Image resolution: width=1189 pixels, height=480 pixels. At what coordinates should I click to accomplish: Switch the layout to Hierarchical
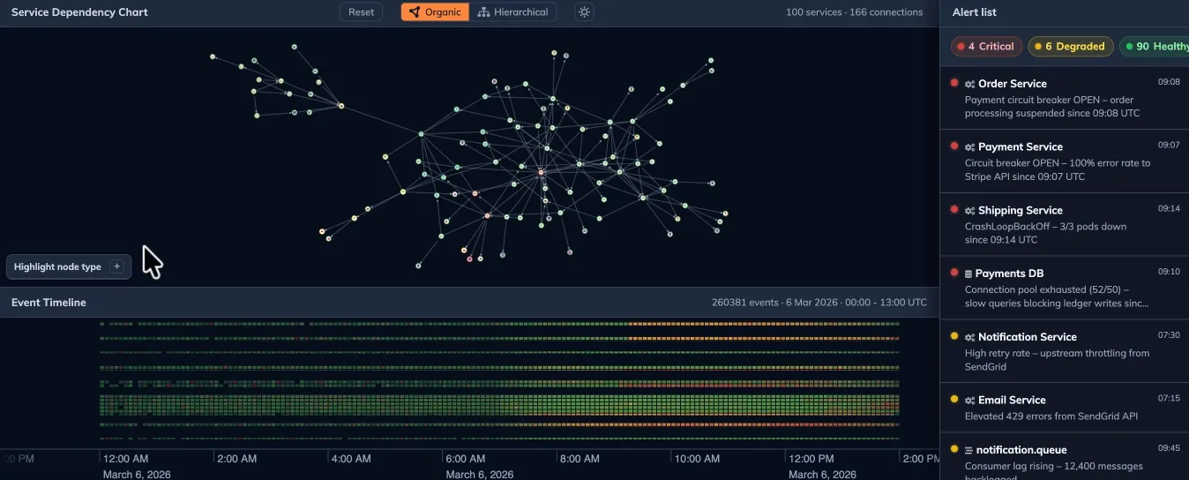512,12
